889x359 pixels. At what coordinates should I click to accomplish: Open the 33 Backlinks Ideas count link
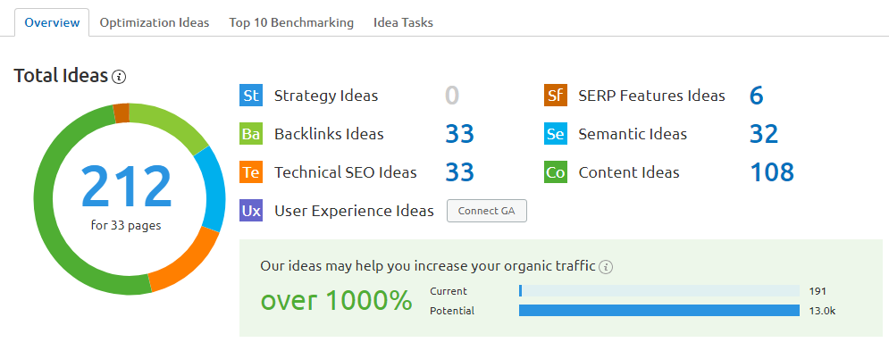pos(459,134)
